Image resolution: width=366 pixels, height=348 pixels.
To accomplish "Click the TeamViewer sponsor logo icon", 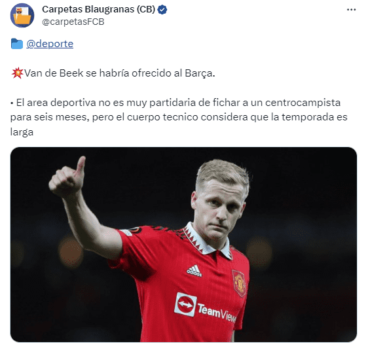I will pyautogui.click(x=185, y=304).
